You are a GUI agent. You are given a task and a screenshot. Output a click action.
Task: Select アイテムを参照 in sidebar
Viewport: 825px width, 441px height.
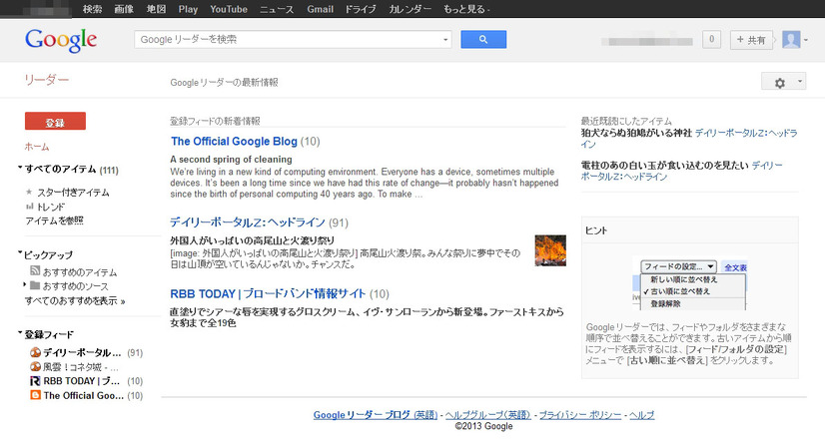(54, 220)
